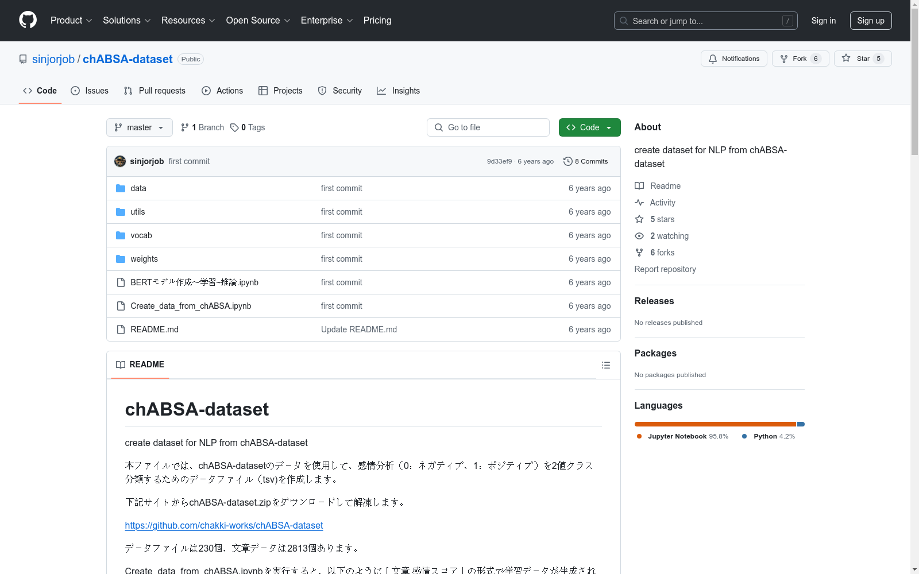Click the blue Python language bar segment
919x574 pixels.
(801, 424)
